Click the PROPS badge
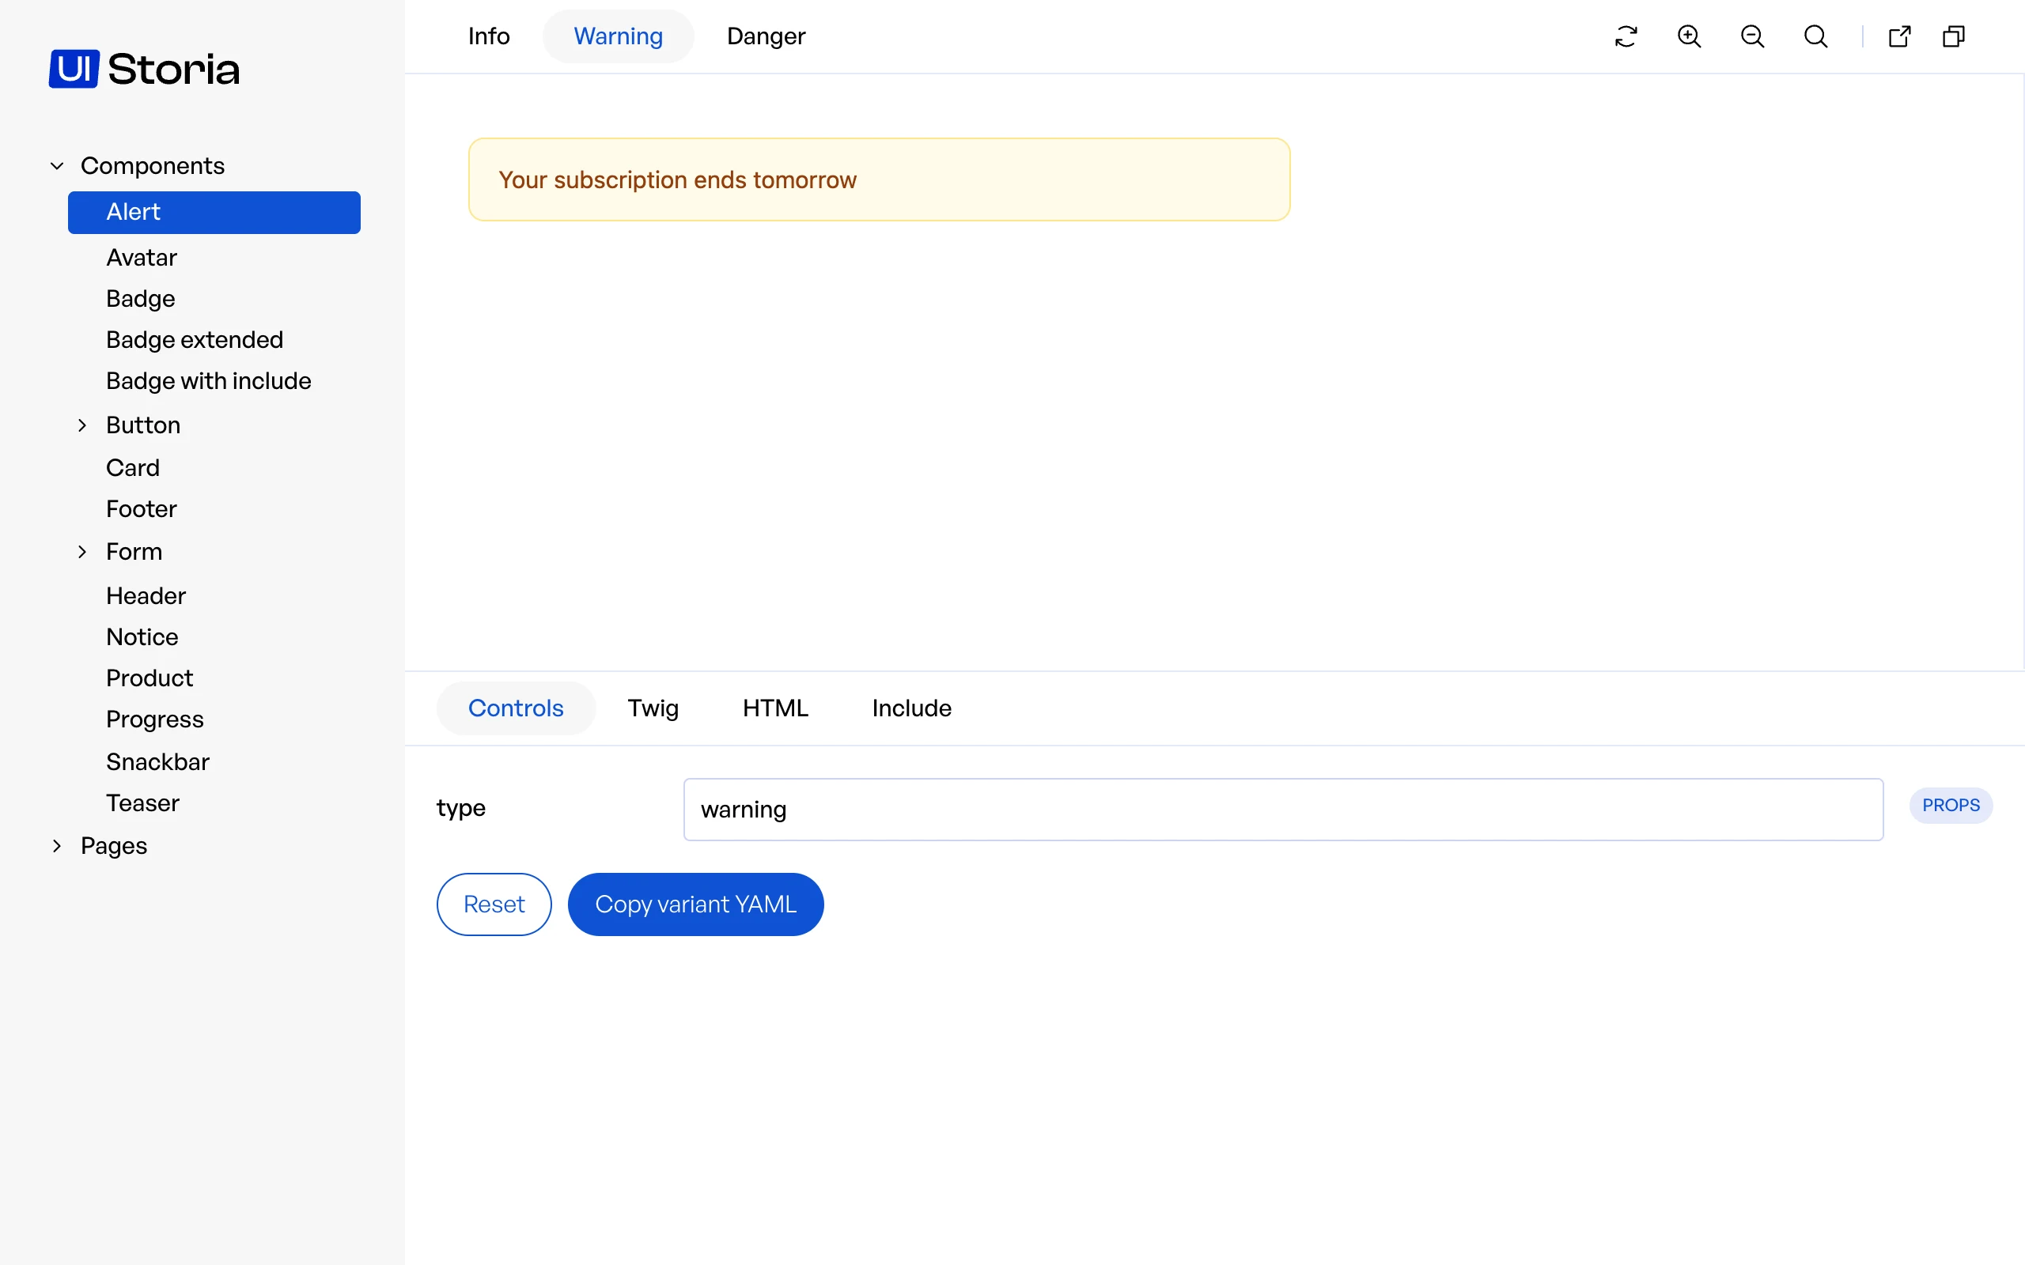The image size is (2025, 1265). point(1951,805)
